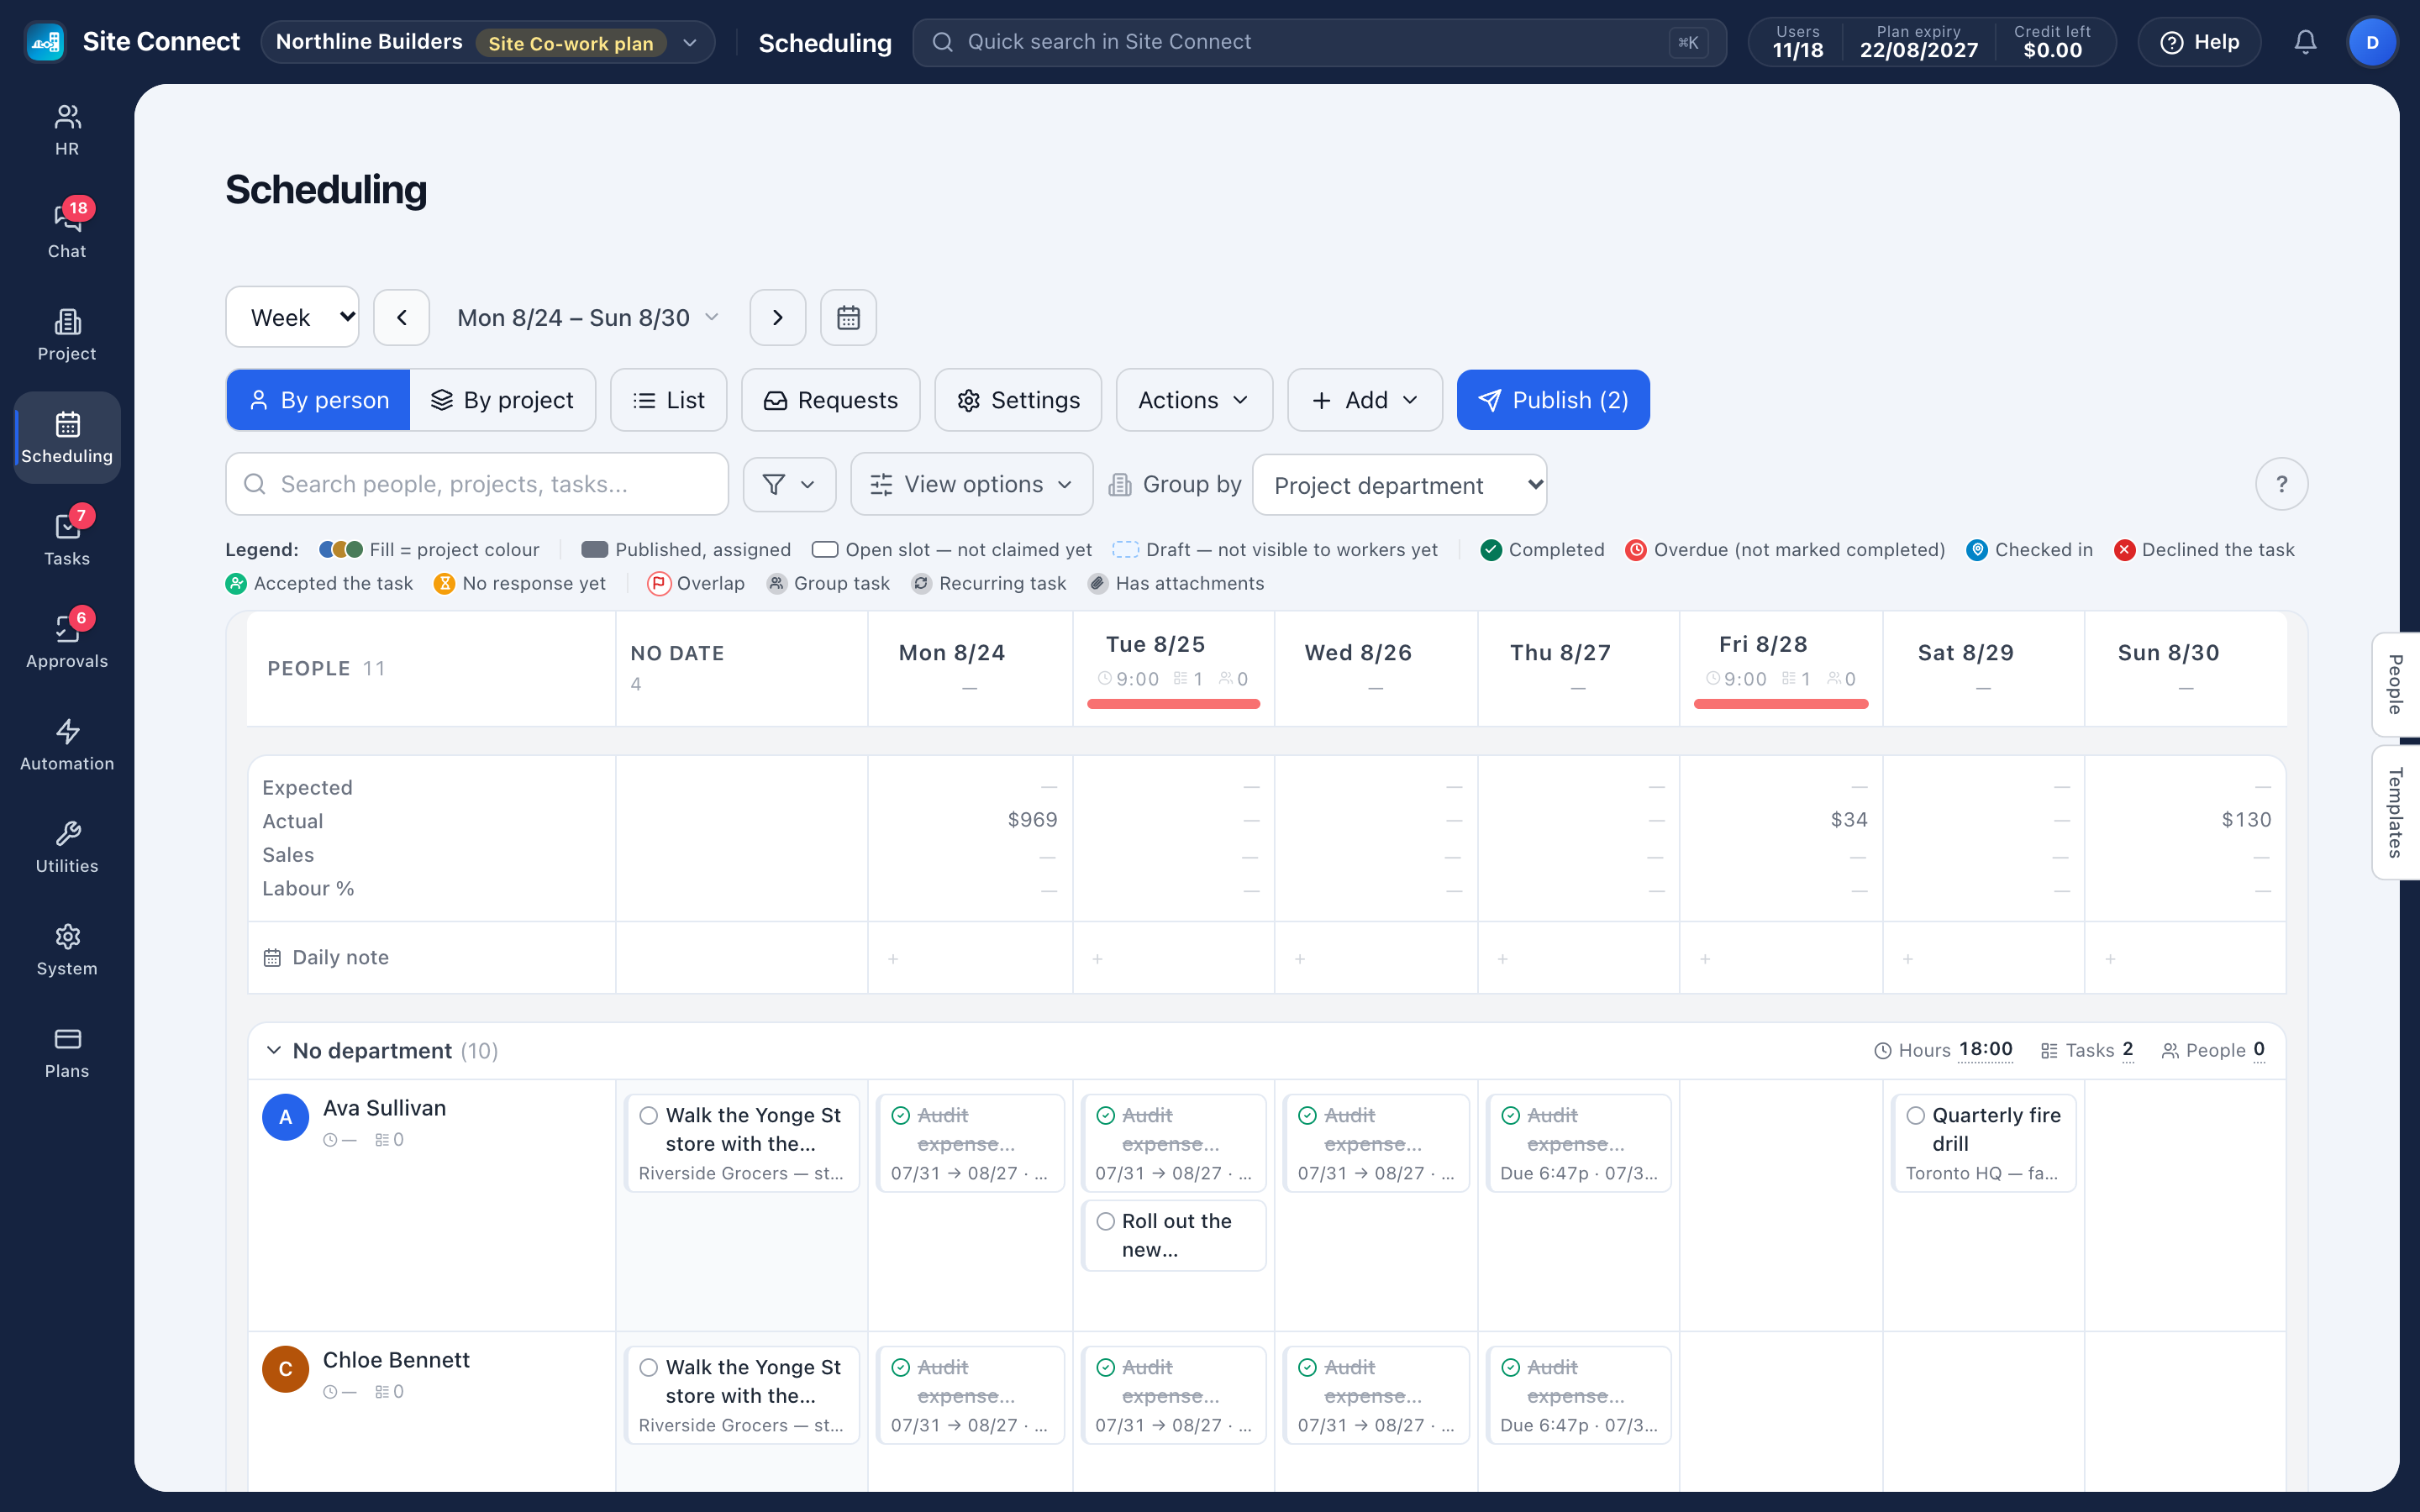Open the People side panel tab
This screenshot has height=1512, width=2420.
coord(2395,685)
